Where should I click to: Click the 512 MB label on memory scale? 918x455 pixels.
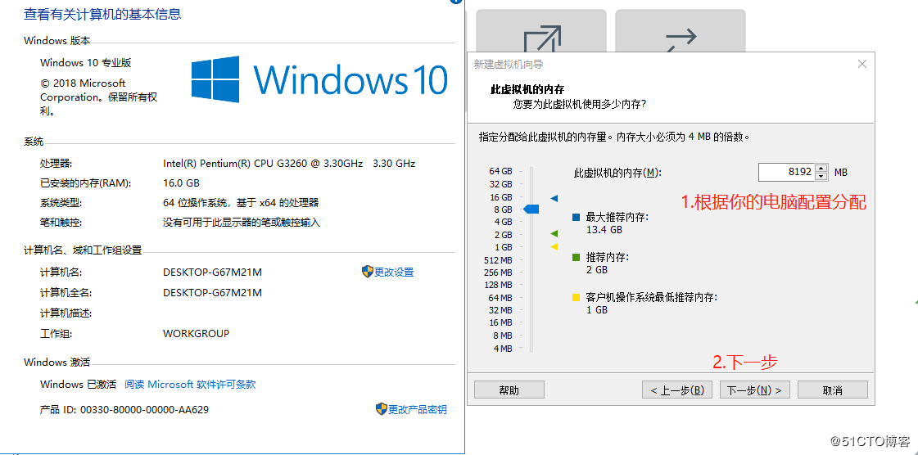[498, 260]
